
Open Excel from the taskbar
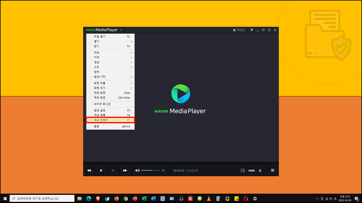[144, 198]
